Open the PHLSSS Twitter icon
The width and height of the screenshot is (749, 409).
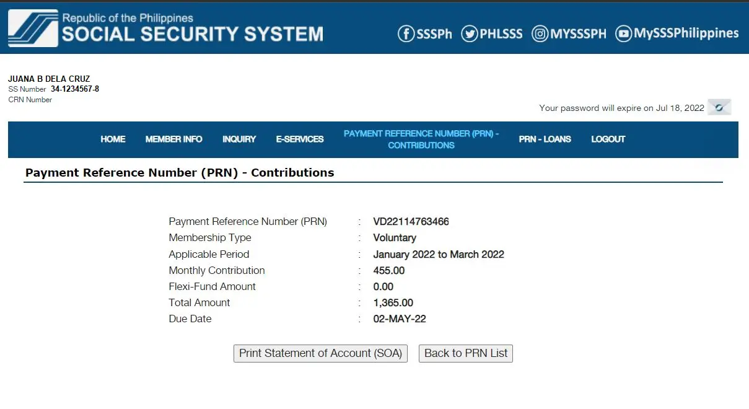pos(470,34)
